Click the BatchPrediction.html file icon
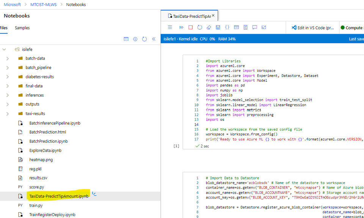 click(20, 132)
